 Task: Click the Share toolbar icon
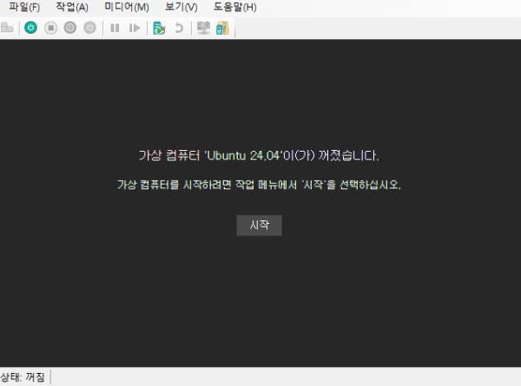coord(222,28)
